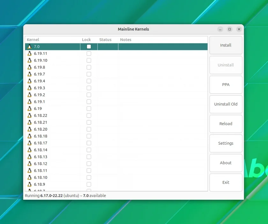
Task: Select kernel version 6.18.21 text
Action: click(41, 122)
